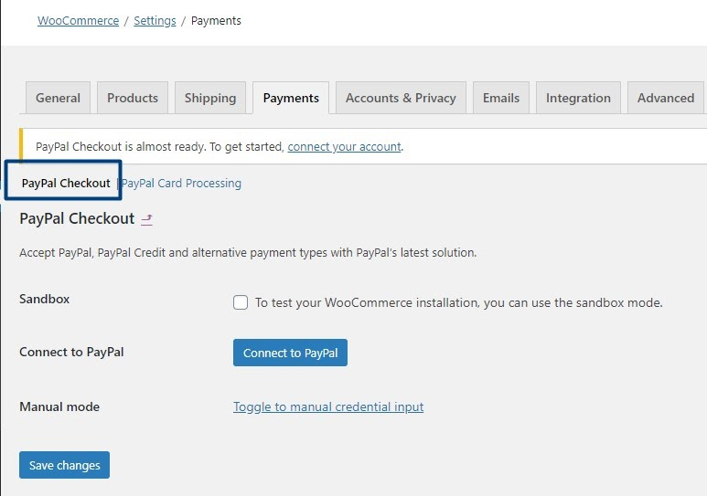The width and height of the screenshot is (707, 496).
Task: Navigate to WooCommerce breadcrumb link
Action: tap(78, 21)
